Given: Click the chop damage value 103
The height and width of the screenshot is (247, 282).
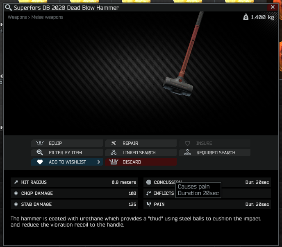Looking at the screenshot, I should 132,193.
